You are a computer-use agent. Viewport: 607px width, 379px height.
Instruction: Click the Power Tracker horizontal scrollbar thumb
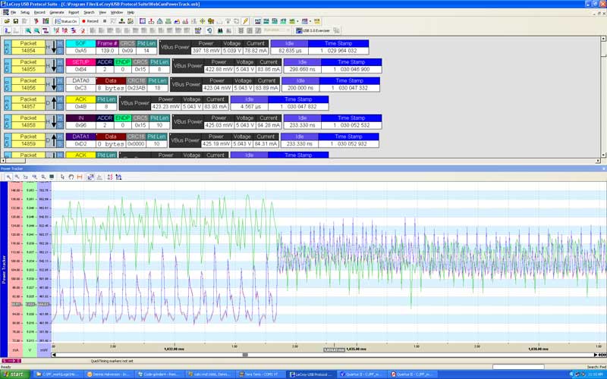(244, 354)
